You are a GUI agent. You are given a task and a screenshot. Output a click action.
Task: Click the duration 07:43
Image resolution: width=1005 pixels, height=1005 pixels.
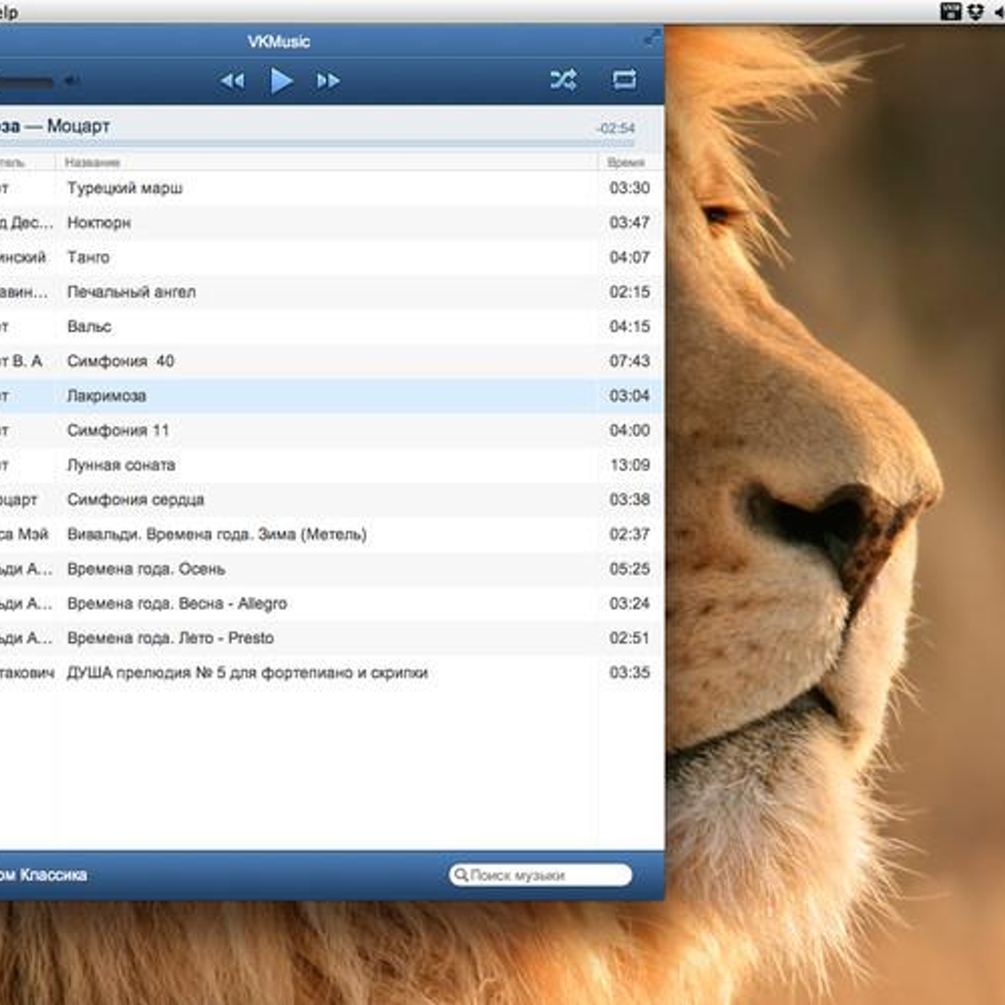coord(629,361)
